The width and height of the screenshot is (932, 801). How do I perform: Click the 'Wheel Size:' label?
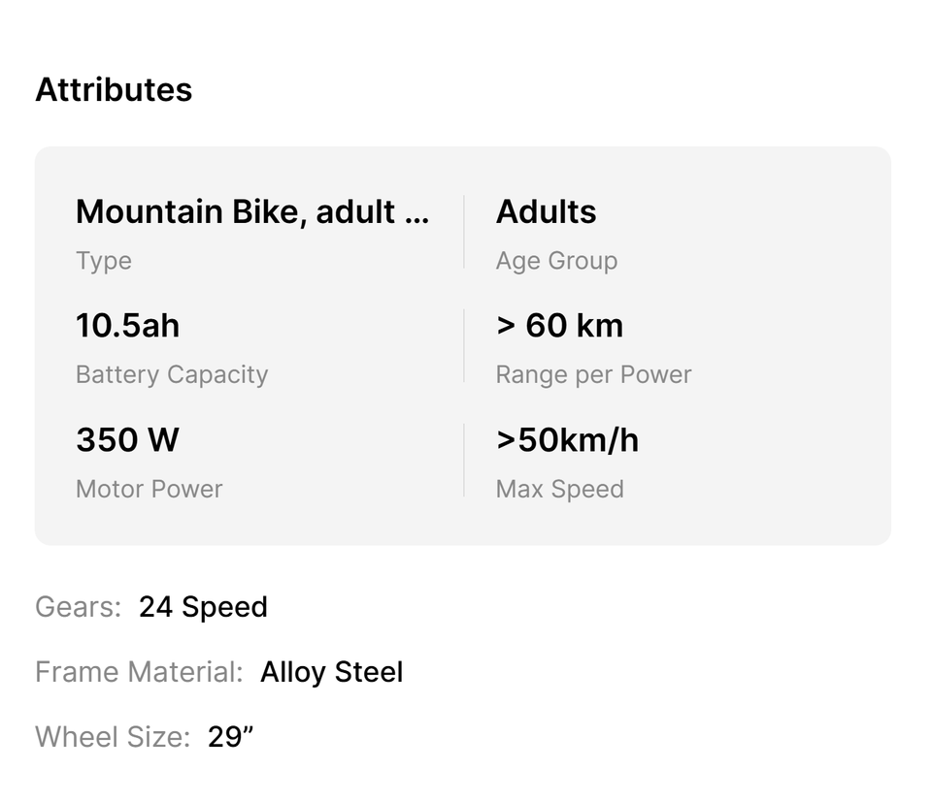pos(113,737)
